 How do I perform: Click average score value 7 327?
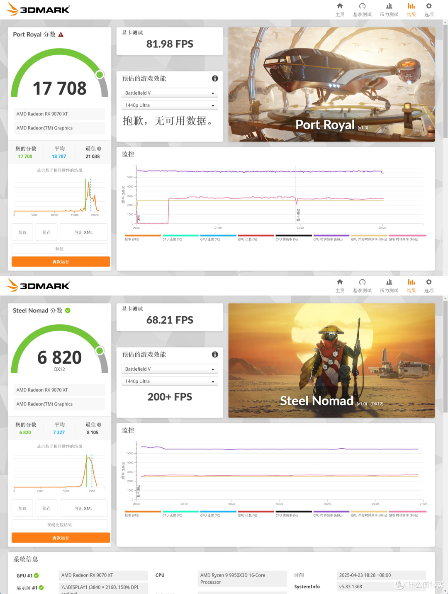click(59, 433)
